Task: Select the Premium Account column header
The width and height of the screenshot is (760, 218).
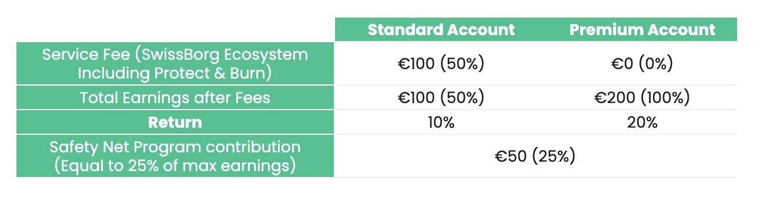Action: (642, 30)
